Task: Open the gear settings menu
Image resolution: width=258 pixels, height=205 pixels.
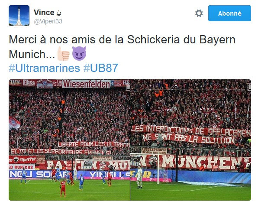Action: (199, 13)
